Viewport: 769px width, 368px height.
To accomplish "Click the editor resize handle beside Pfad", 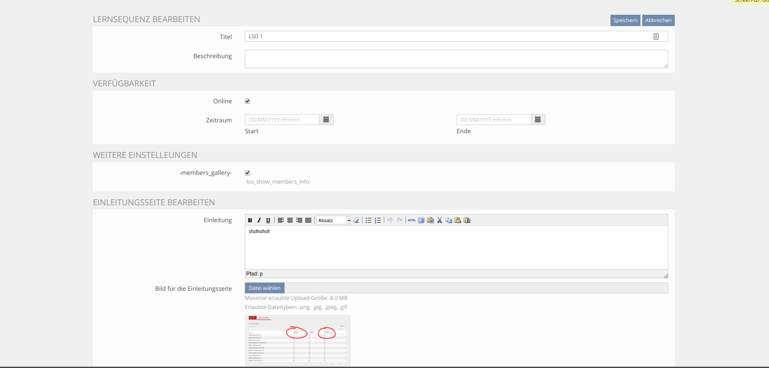I will pos(666,276).
